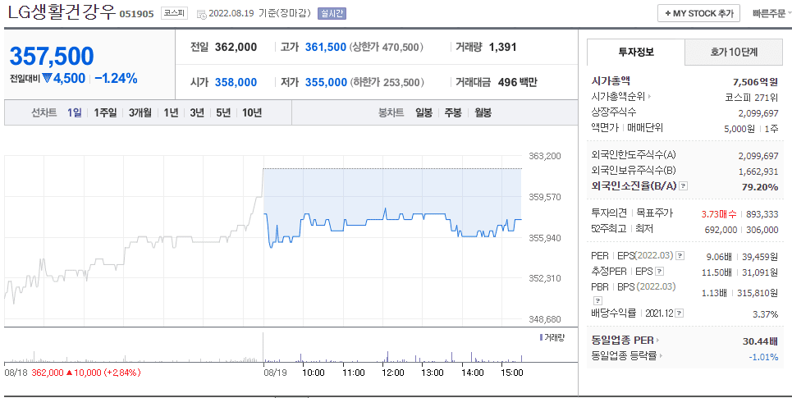Click the 전일 value 362,000
The width and height of the screenshot is (792, 398).
click(236, 48)
